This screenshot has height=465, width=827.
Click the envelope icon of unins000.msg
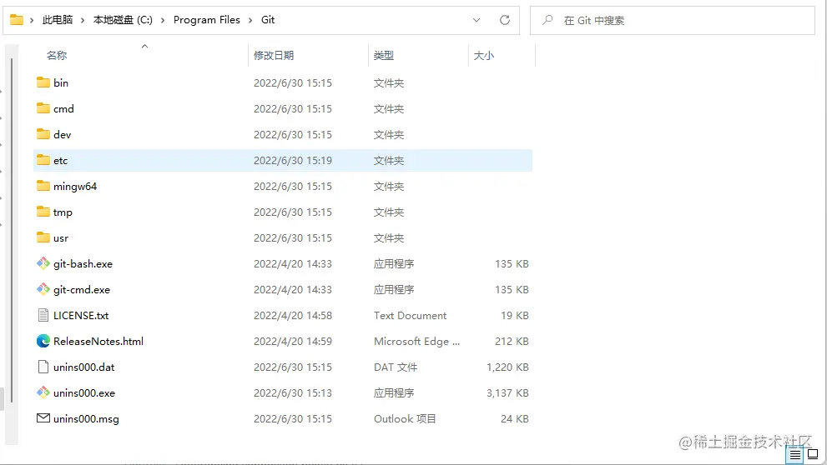pyautogui.click(x=43, y=418)
